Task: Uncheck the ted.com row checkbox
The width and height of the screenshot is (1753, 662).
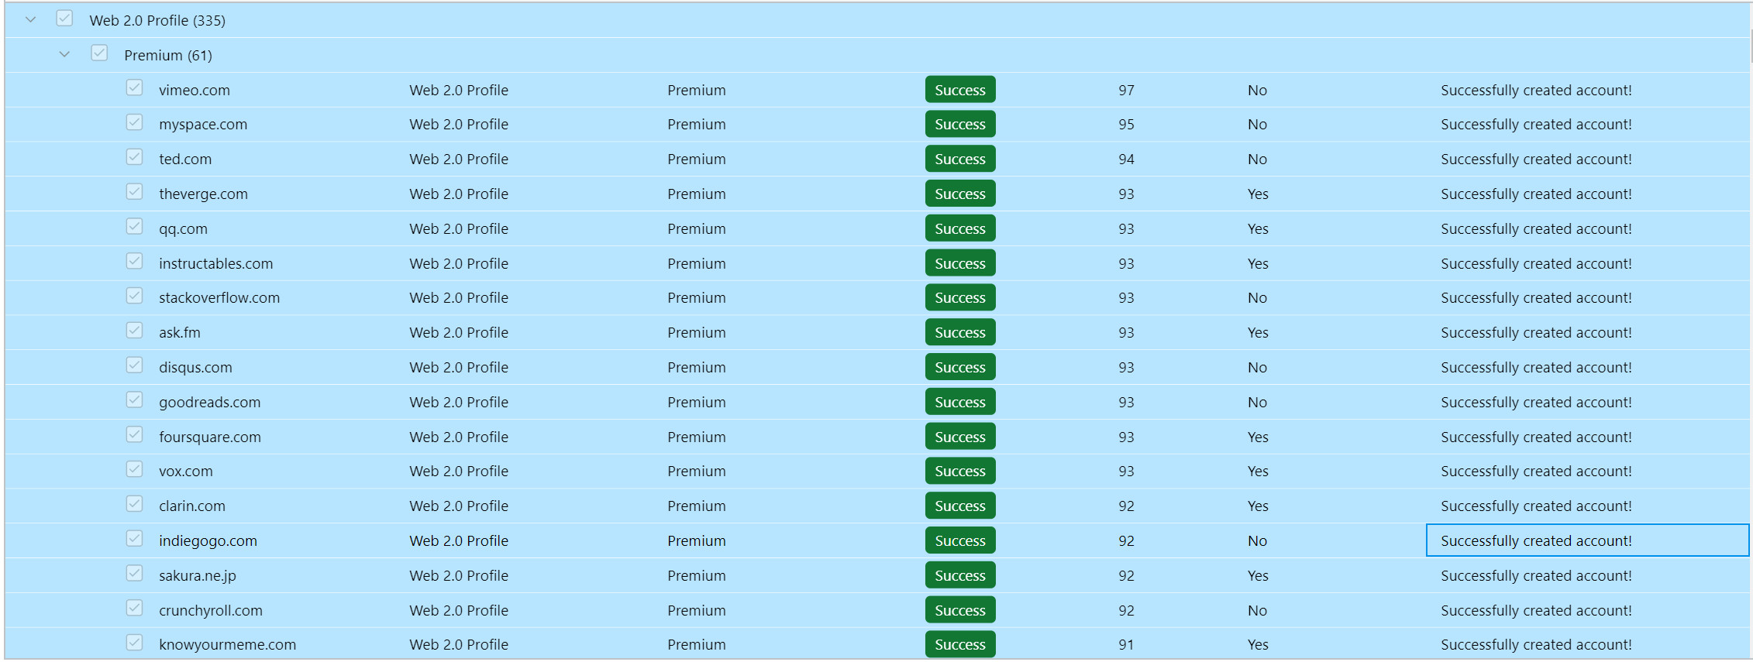Action: (x=134, y=157)
